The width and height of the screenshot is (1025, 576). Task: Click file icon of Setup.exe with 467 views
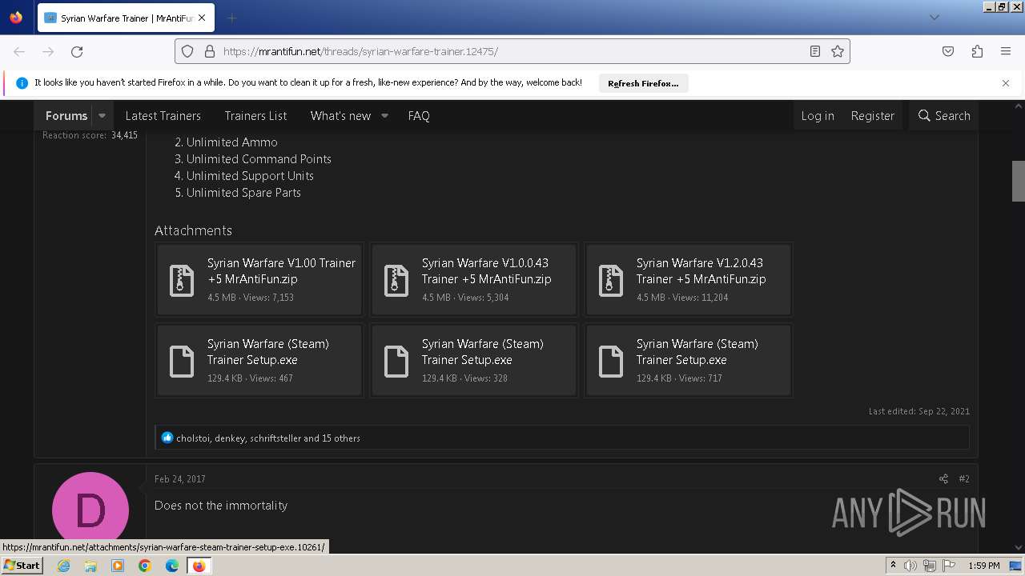pyautogui.click(x=182, y=361)
